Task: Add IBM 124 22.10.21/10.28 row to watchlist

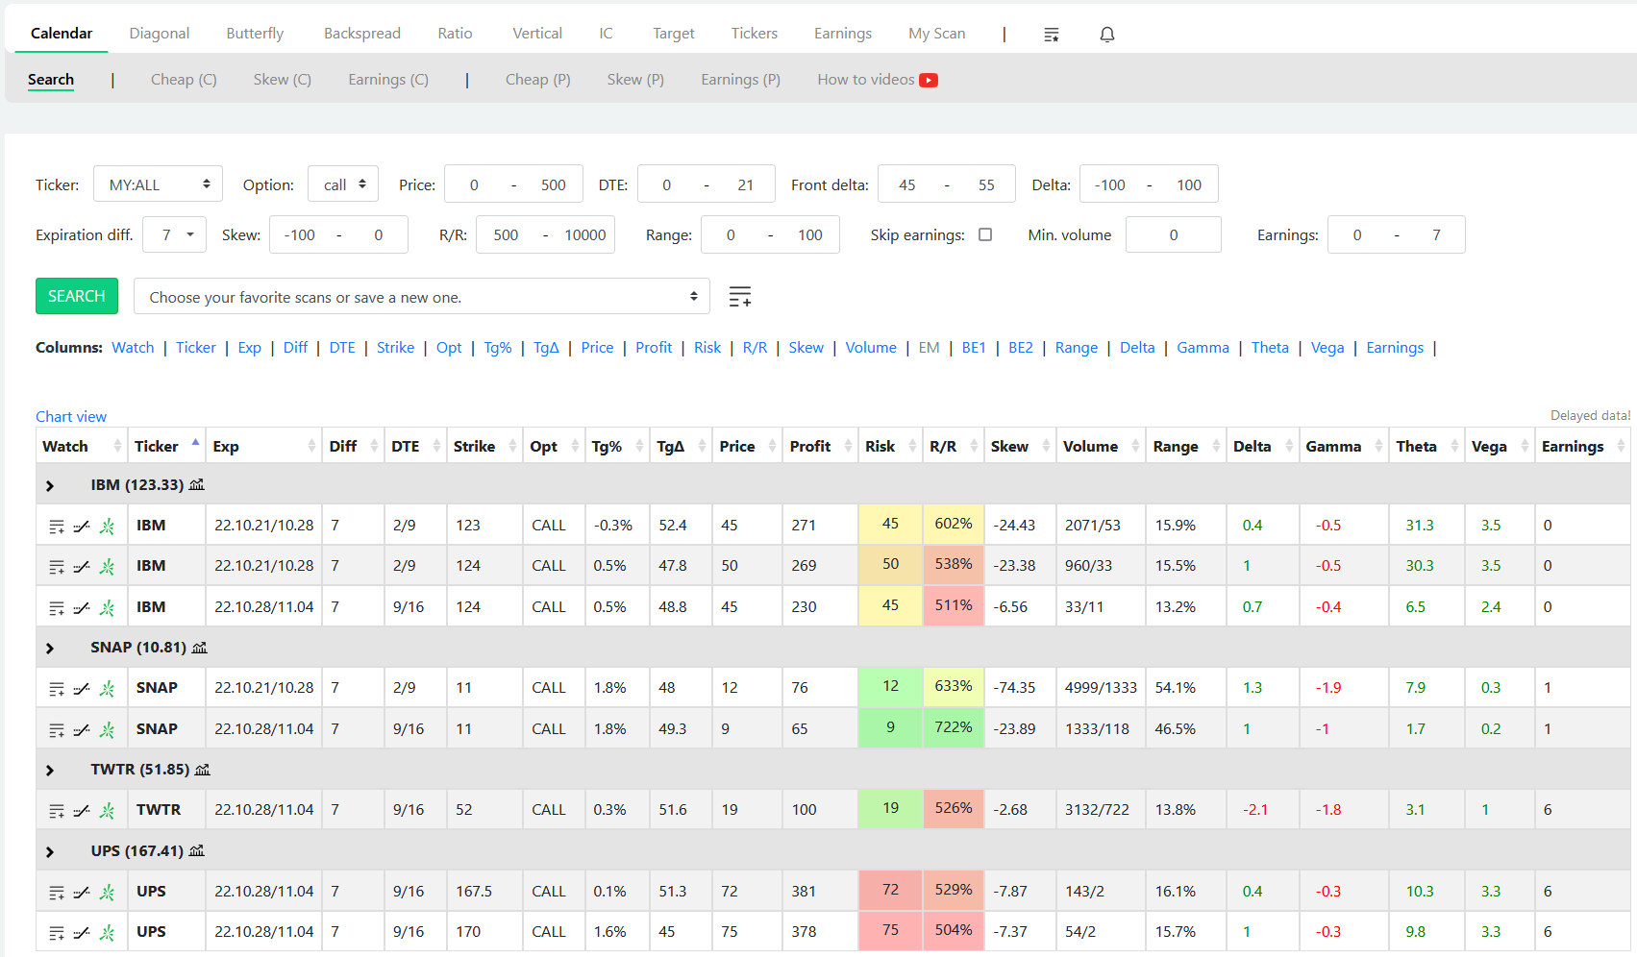Action: [57, 567]
